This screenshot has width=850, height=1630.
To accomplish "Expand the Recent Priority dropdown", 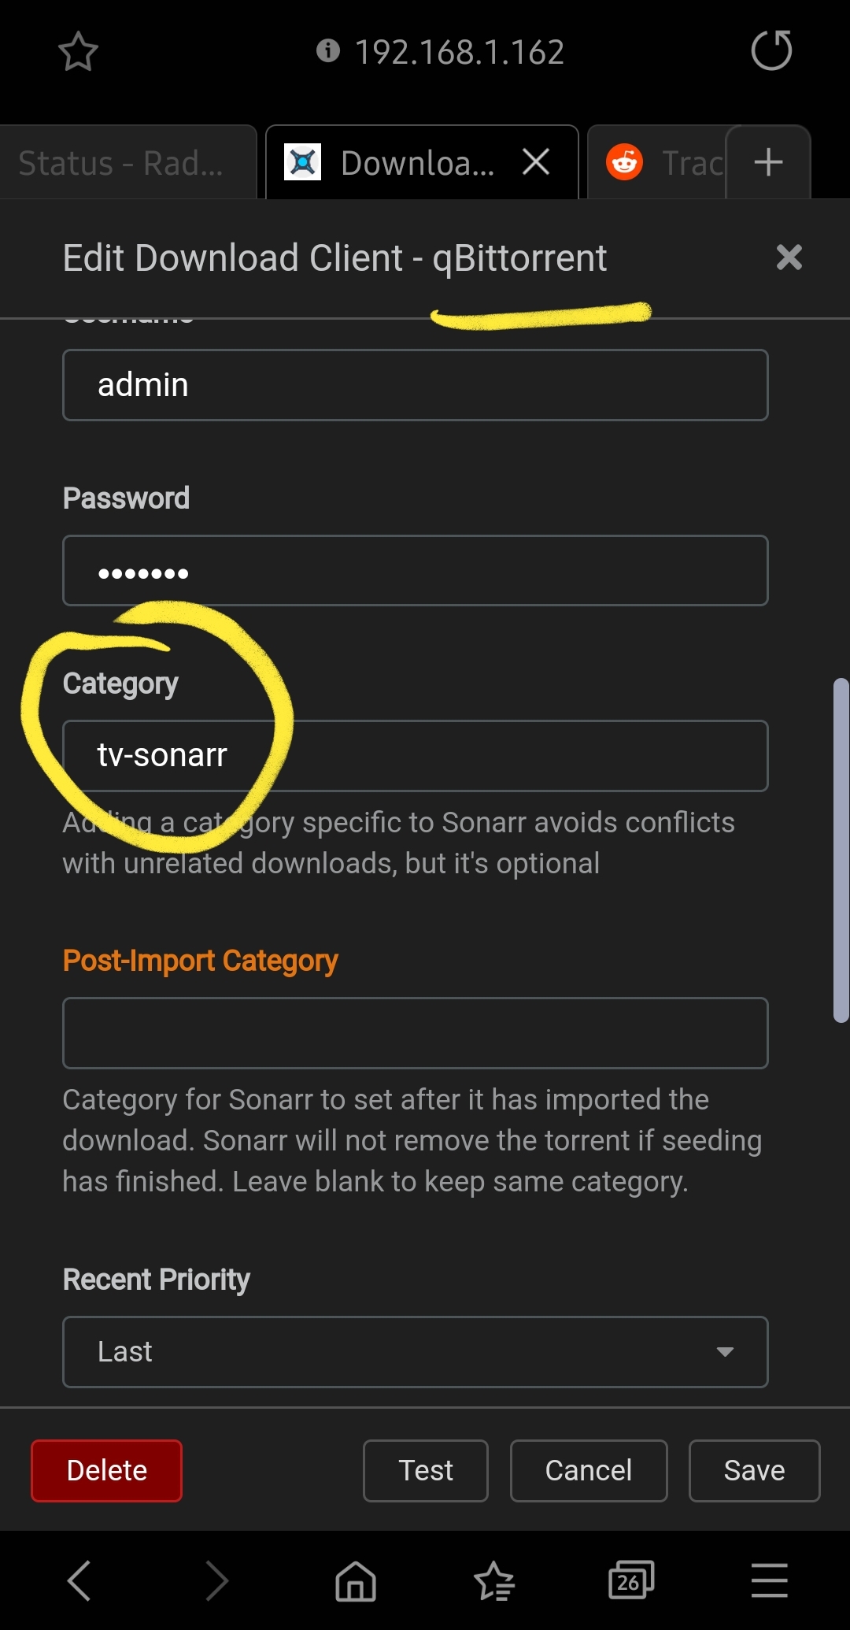I will pos(415,1351).
